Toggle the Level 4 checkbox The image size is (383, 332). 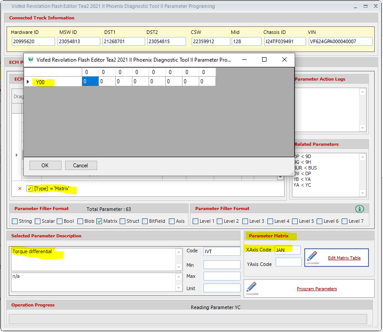[x=270, y=221]
